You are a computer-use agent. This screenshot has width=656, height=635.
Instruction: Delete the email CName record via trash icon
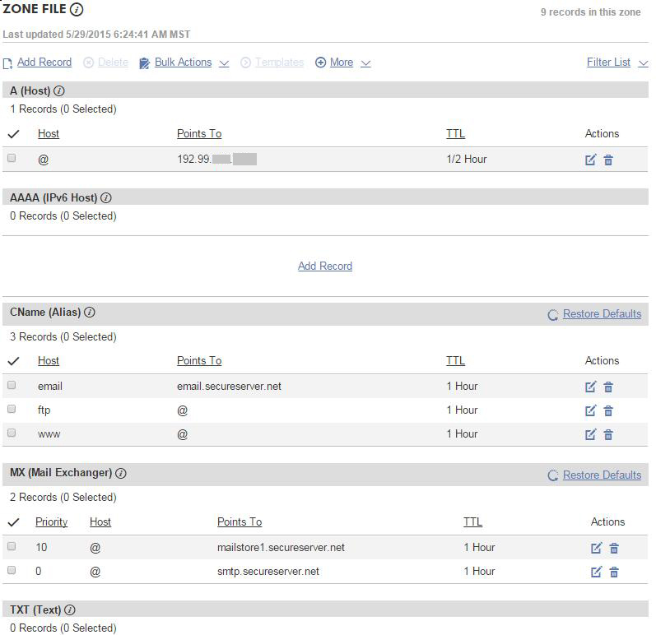[x=608, y=387]
